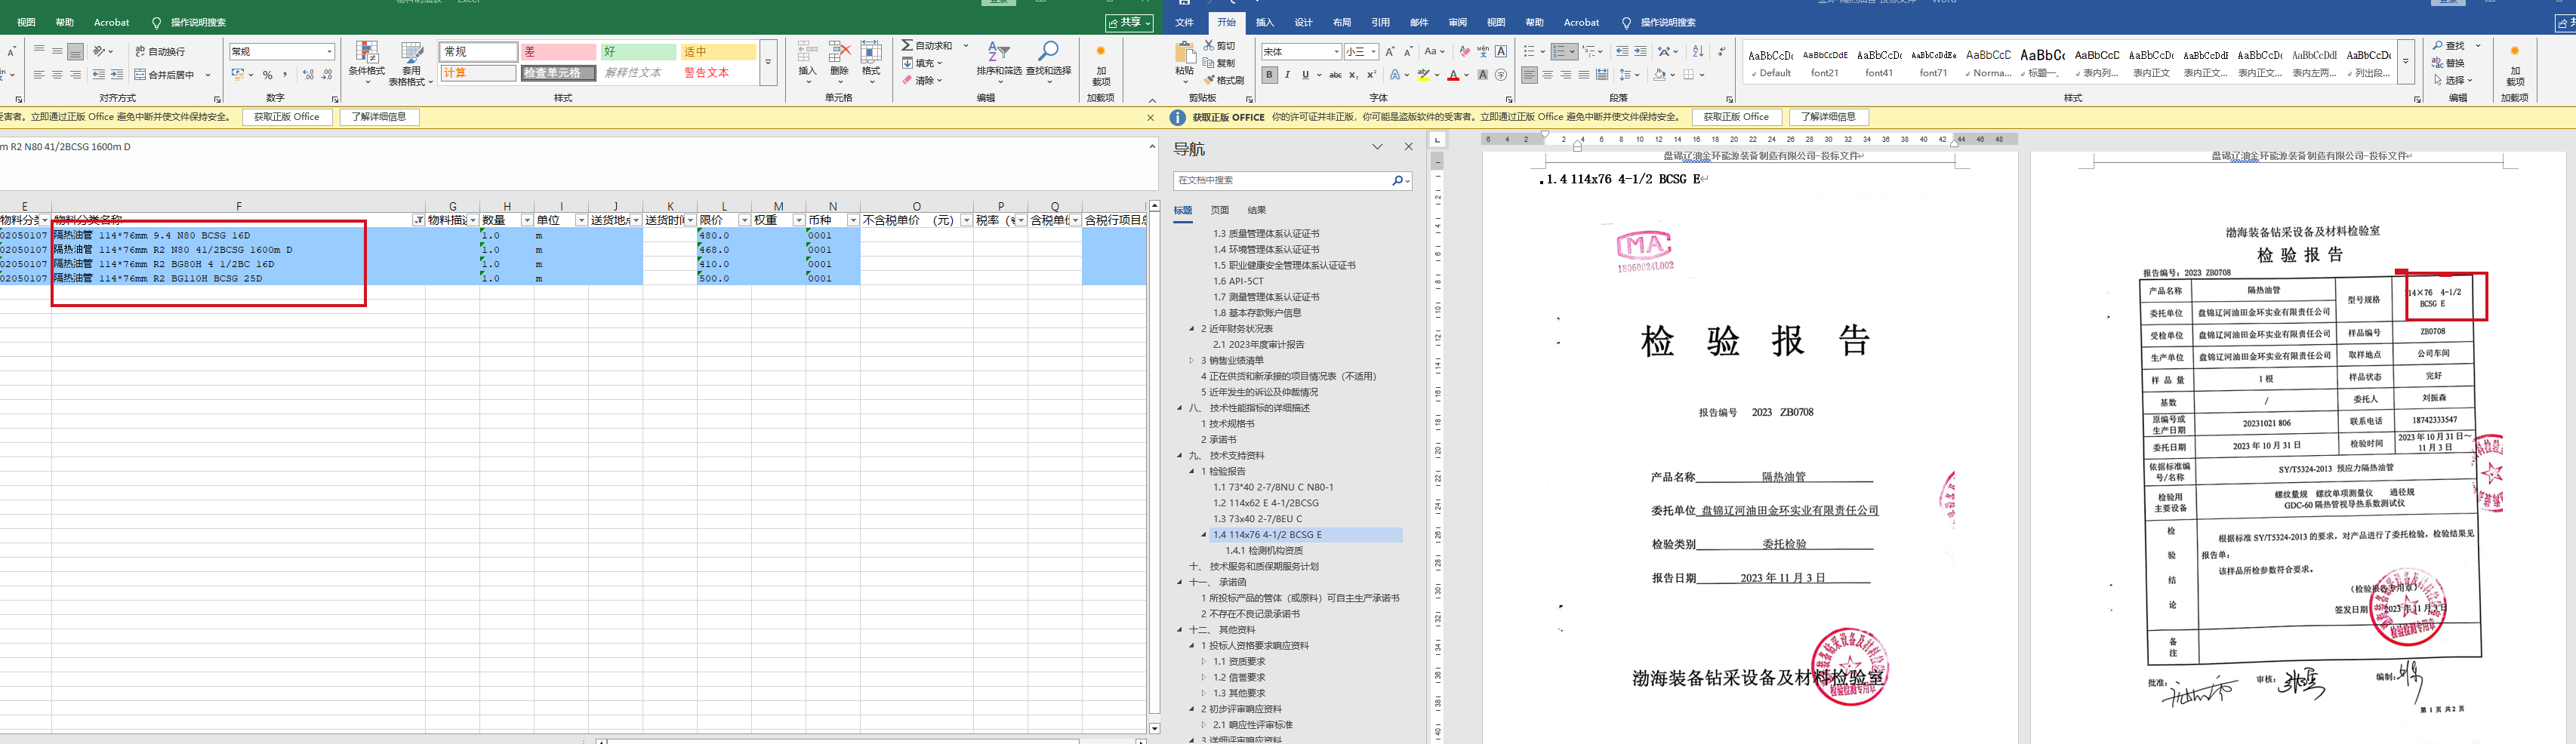Image resolution: width=2576 pixels, height=744 pixels.
Task: Expand Word styles gallery
Action: pos(2406,62)
